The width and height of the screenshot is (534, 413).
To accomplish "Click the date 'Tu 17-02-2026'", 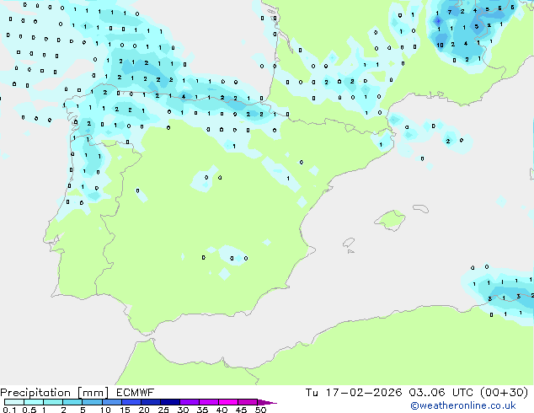I will [x=354, y=393].
